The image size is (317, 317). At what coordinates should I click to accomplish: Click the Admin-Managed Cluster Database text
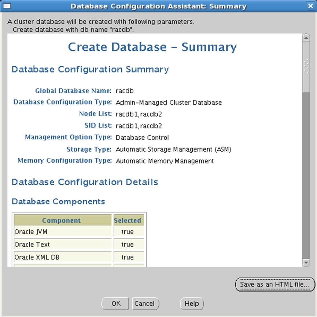coord(169,103)
